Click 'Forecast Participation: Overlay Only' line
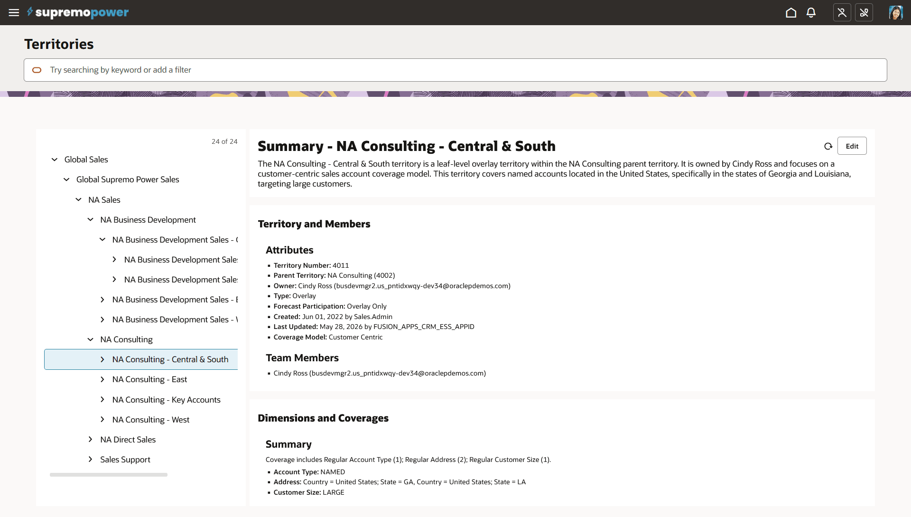The height and width of the screenshot is (517, 911). tap(330, 306)
